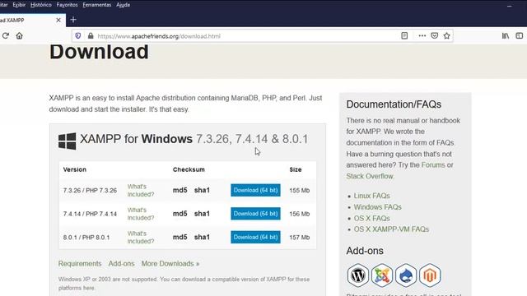Bookmark this page with star icon
The height and width of the screenshot is (296, 527).
(x=446, y=35)
